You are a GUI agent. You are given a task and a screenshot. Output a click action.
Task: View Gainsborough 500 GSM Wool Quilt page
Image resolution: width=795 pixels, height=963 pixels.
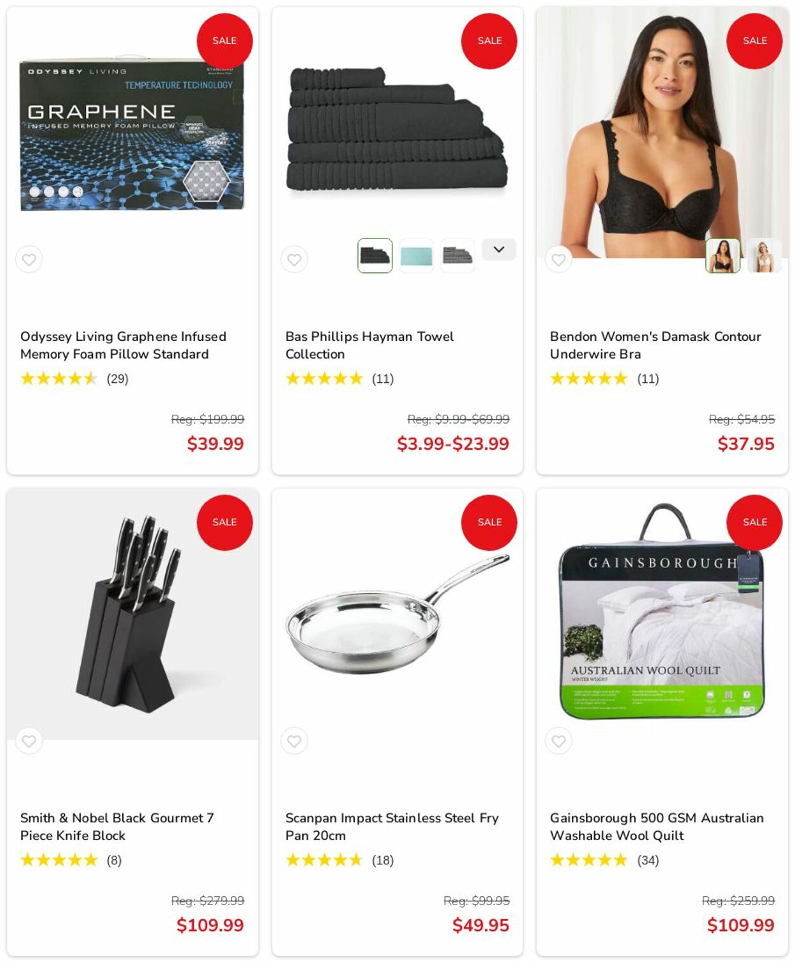[657, 827]
